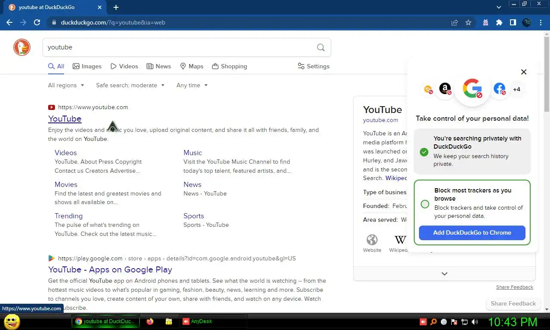Viewport: 550px width, 330px height.
Task: Reload the current page
Action: coord(37,22)
